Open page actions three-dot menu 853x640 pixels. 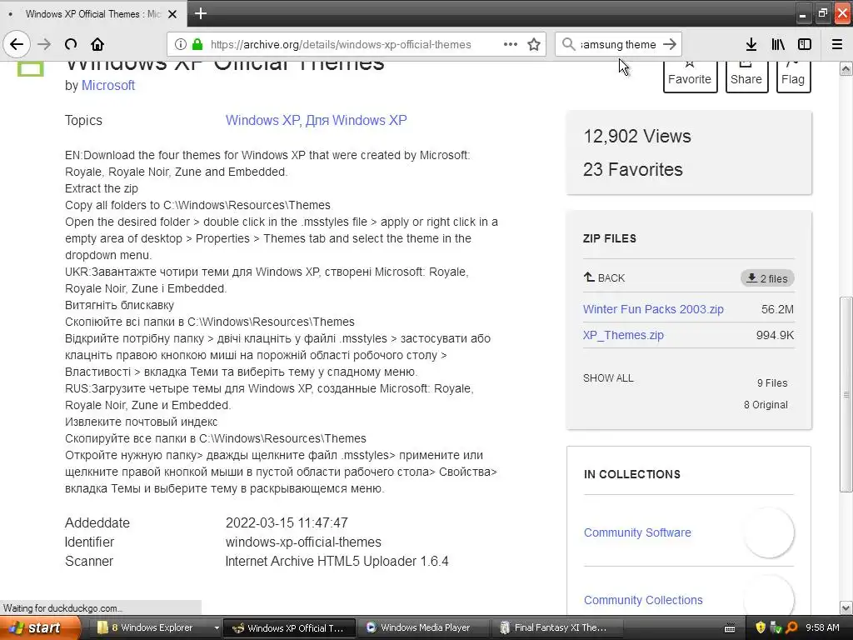[511, 44]
